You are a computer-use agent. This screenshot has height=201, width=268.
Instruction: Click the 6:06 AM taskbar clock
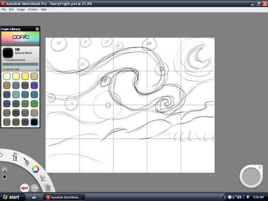point(258,197)
